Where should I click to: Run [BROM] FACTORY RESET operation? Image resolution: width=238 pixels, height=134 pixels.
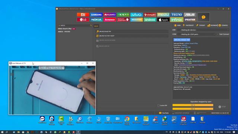click(132, 36)
